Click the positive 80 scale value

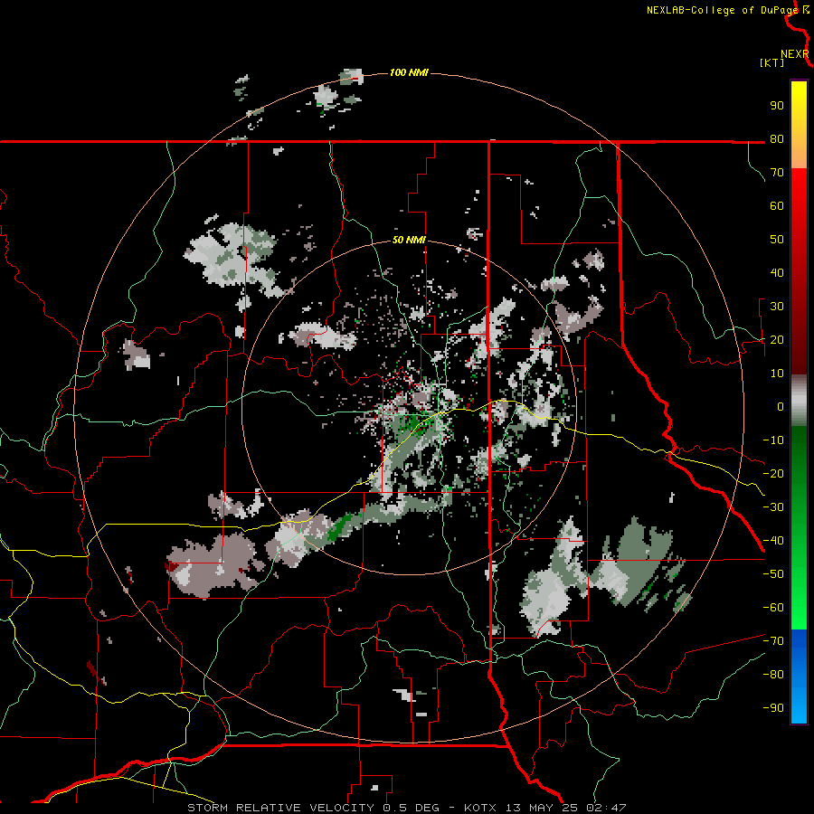777,139
